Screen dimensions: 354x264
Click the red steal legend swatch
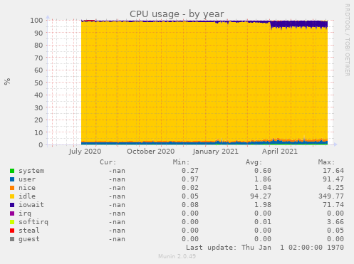tap(12, 231)
